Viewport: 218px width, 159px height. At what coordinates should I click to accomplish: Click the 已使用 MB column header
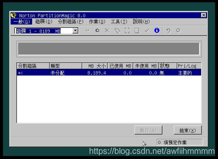click(x=120, y=66)
